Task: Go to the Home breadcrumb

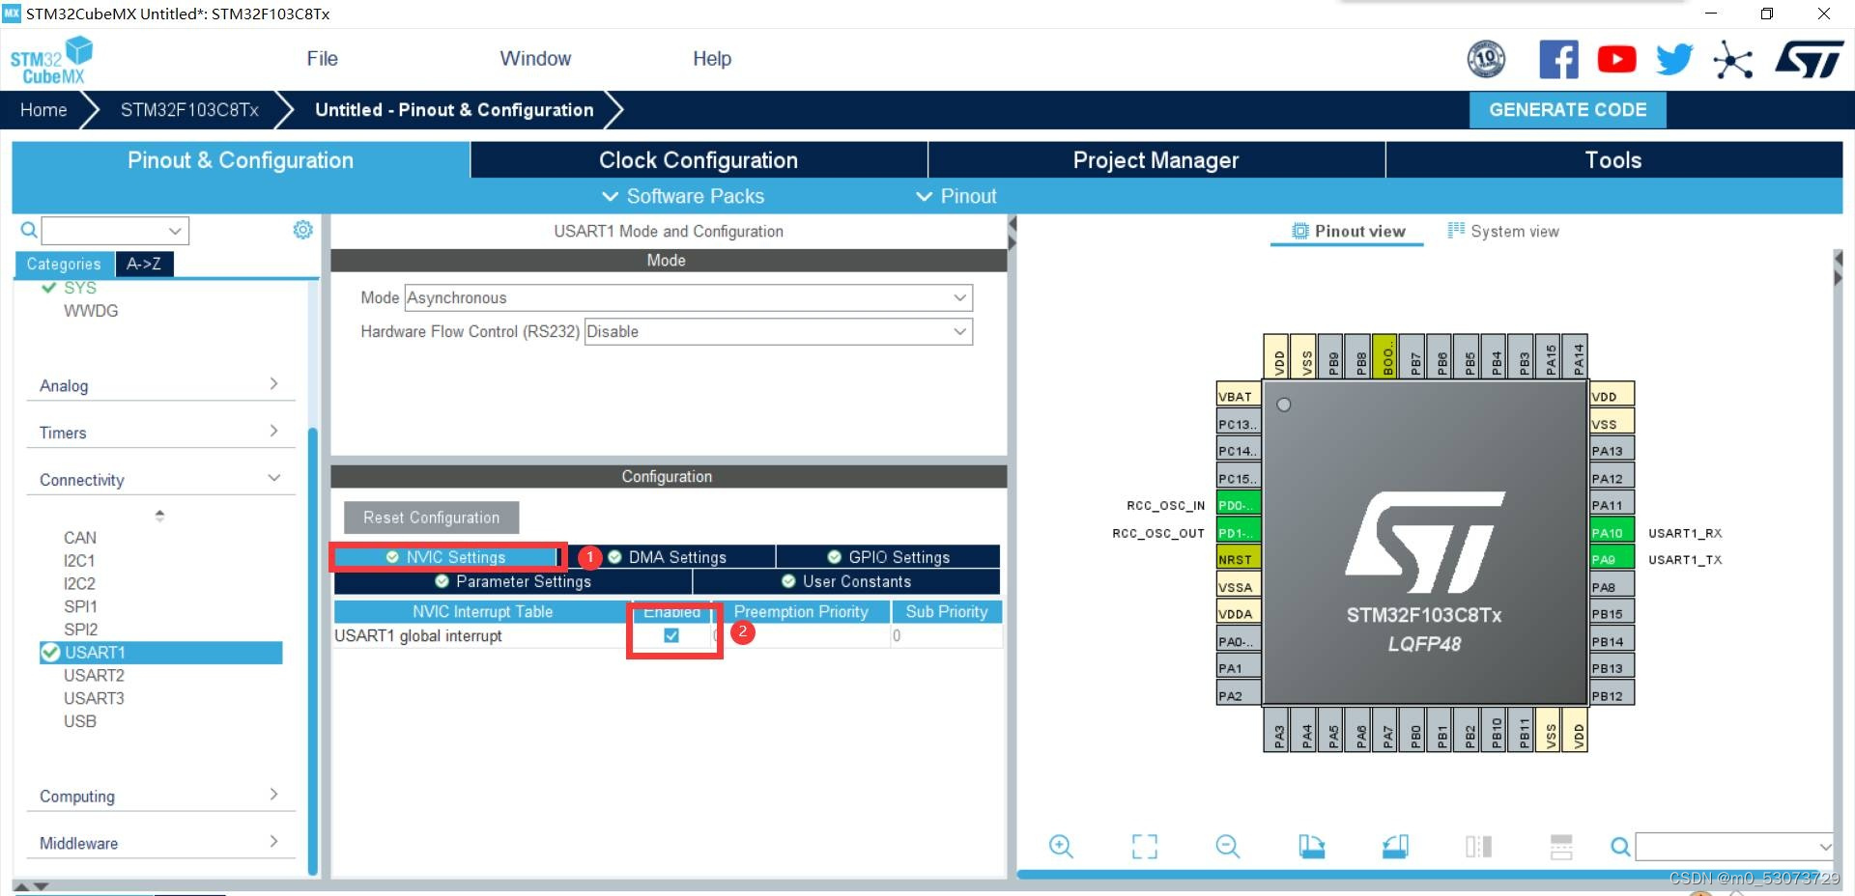Action: (x=43, y=110)
